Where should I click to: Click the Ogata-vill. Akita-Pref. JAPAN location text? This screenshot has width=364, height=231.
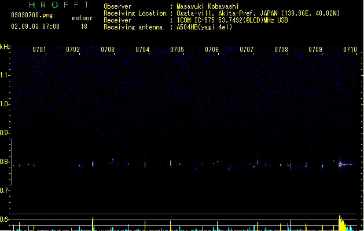258,13
